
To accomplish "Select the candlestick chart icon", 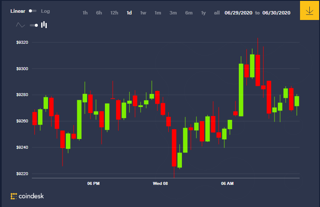I will 44,25.
